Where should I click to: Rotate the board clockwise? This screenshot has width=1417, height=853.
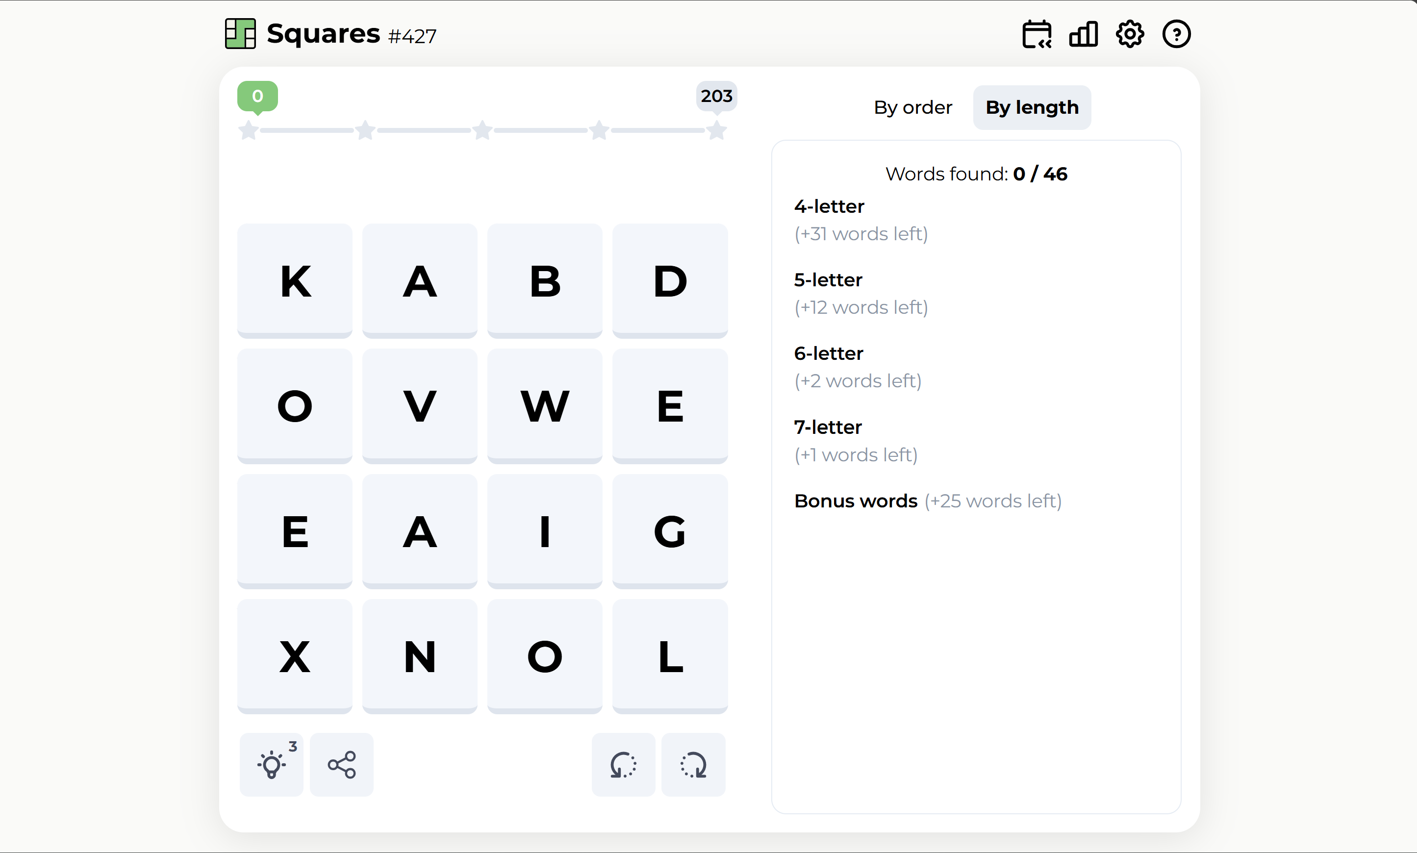pos(693,764)
